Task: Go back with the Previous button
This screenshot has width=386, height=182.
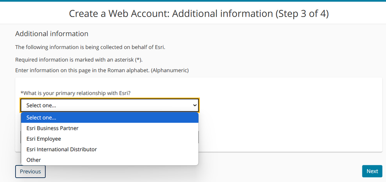Action: 30,171
